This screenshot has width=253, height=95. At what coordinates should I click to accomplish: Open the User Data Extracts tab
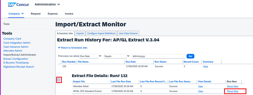[128, 33]
